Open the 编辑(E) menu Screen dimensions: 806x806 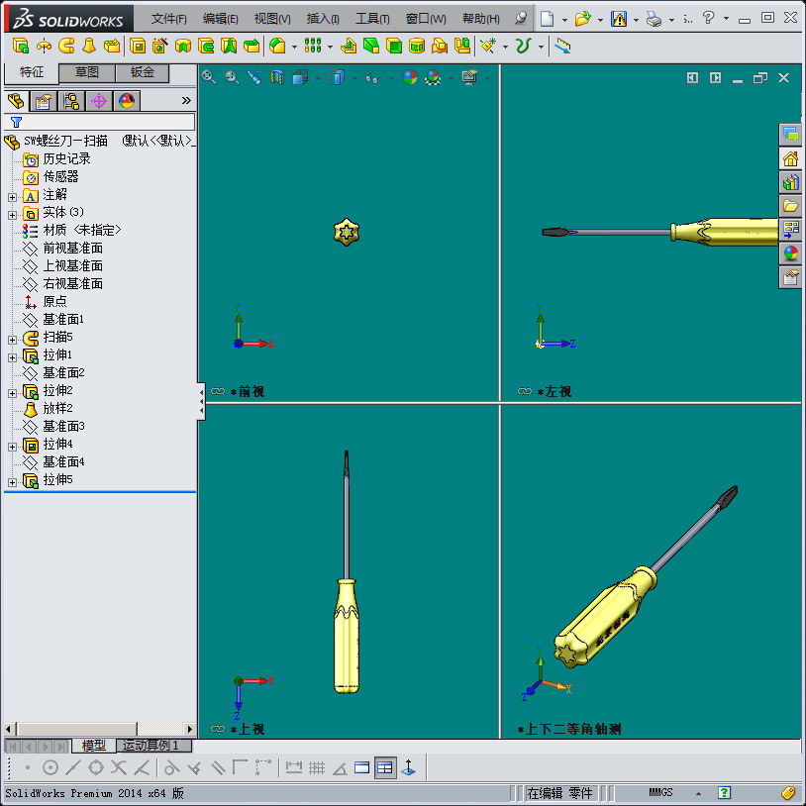220,19
